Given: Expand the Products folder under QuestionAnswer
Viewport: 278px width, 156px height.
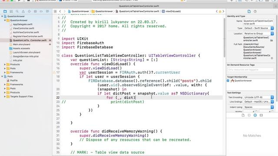Looking at the screenshot, I should point(5,65).
